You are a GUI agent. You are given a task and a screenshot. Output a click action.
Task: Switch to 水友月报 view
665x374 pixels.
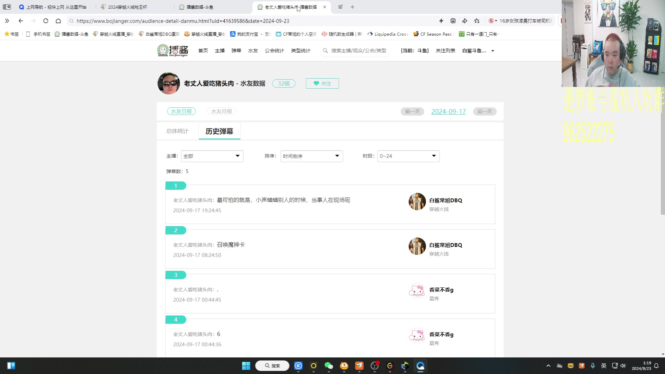coord(222,111)
